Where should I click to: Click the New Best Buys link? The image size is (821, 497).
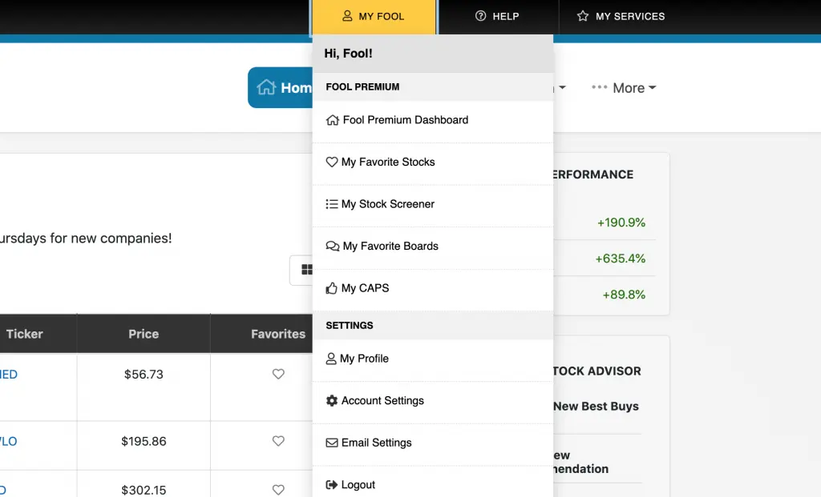point(596,406)
